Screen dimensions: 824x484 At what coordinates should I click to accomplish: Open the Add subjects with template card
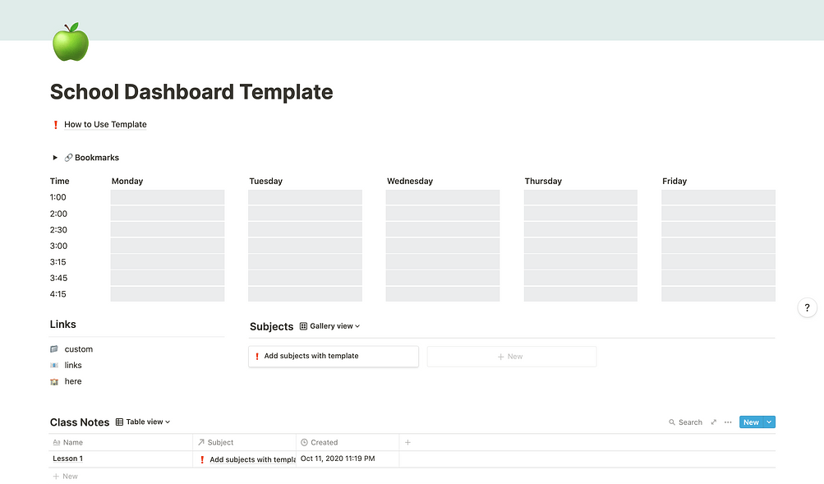click(334, 357)
